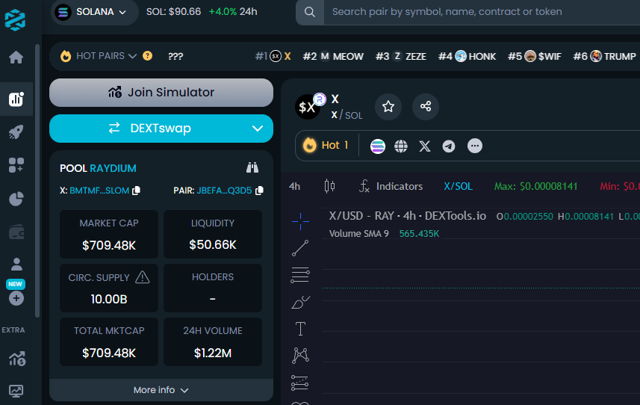Open the wallet sidebar icon
The image size is (640, 405).
(16, 232)
